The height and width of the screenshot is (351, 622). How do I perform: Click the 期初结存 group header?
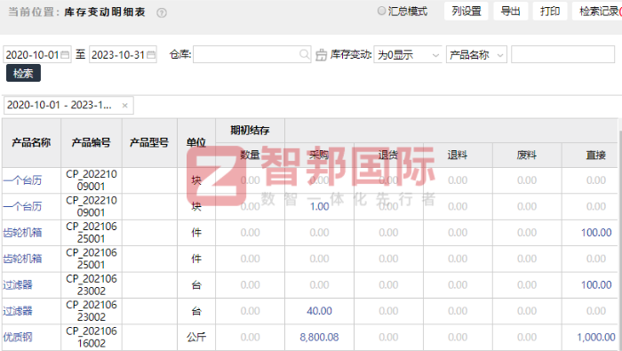(250, 131)
